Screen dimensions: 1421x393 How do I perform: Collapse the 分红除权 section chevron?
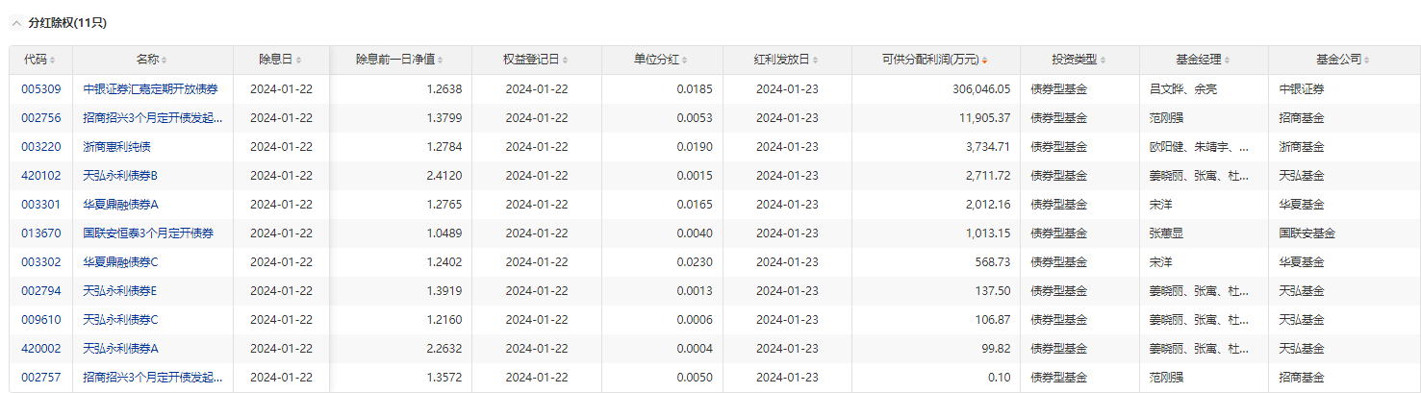(x=15, y=23)
